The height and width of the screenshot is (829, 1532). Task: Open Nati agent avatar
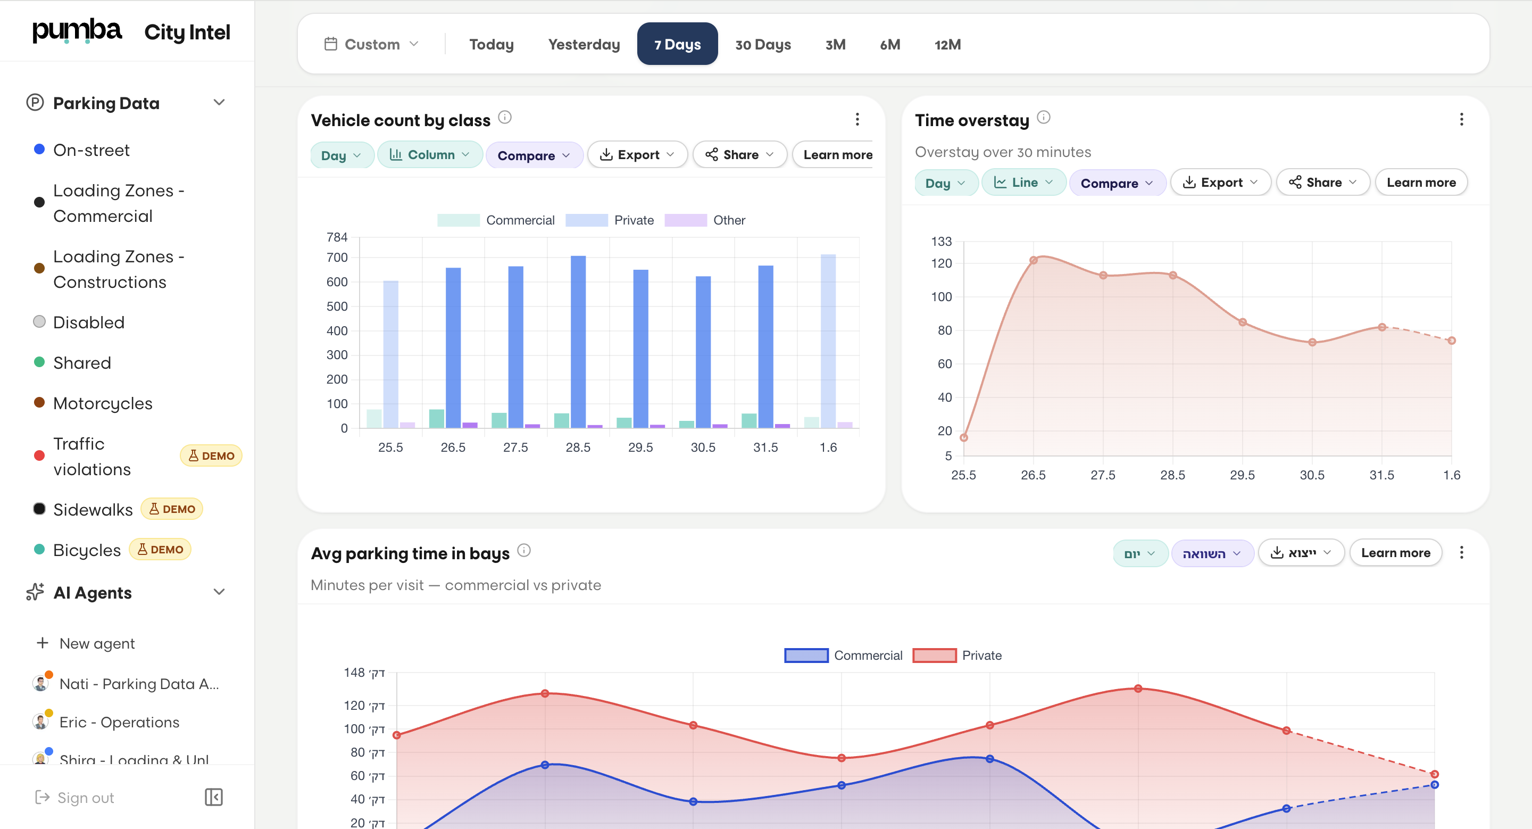click(40, 683)
